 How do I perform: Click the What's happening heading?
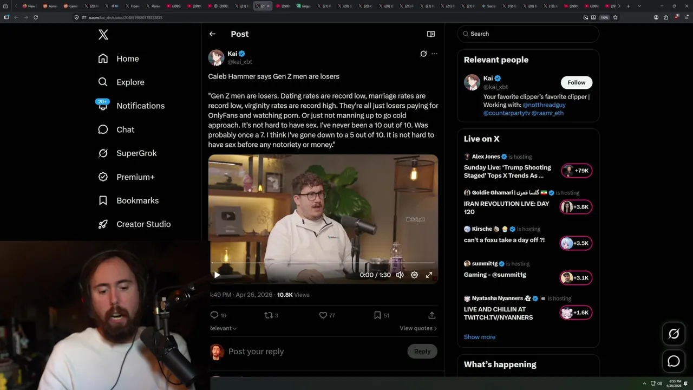click(500, 365)
